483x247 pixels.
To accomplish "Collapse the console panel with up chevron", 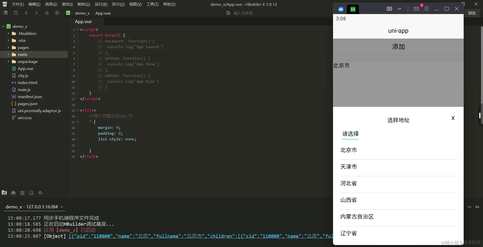I will 469,207.
